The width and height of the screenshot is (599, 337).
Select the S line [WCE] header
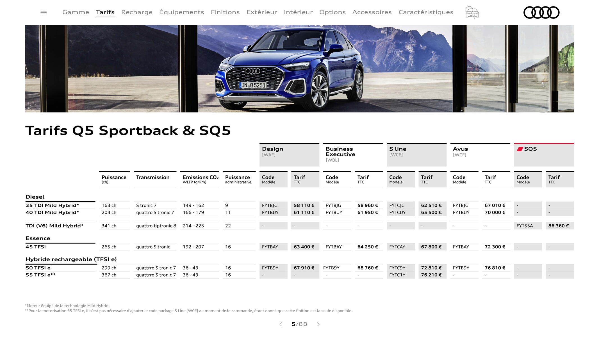[416, 155]
